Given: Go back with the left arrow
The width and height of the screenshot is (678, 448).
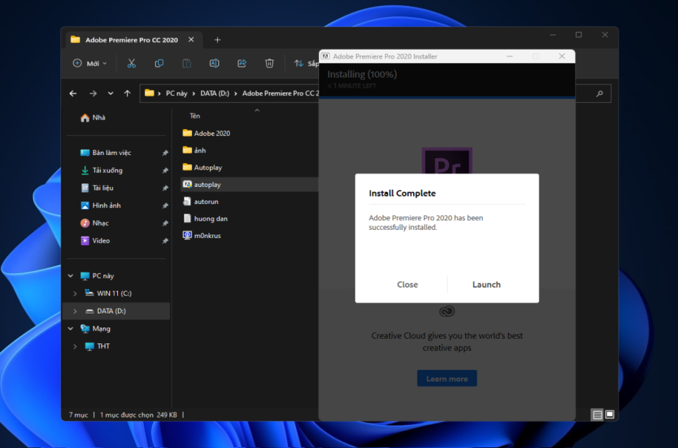Looking at the screenshot, I should click(73, 93).
